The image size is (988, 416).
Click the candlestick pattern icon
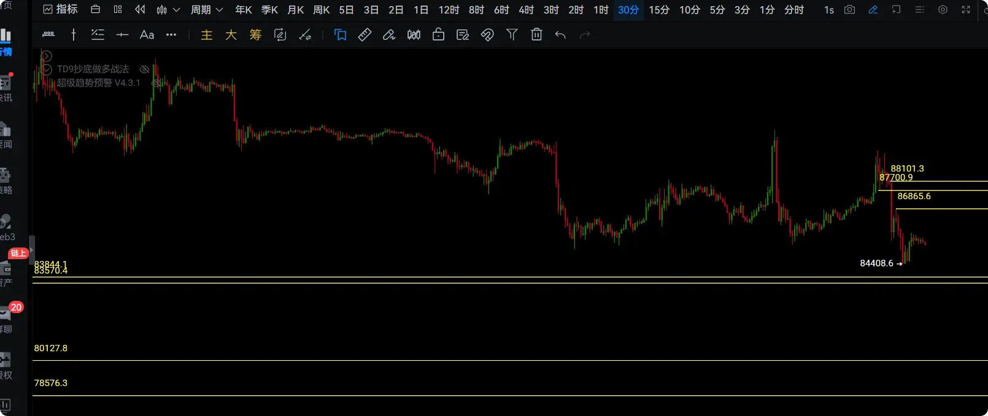(x=414, y=35)
